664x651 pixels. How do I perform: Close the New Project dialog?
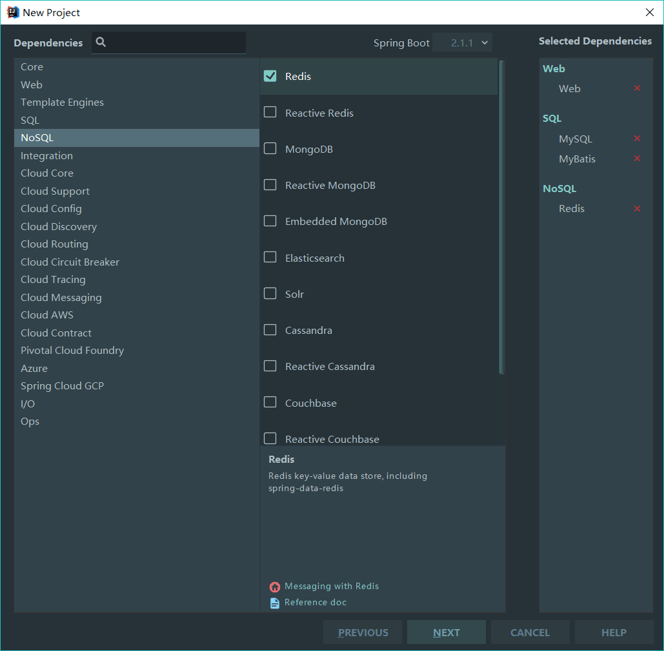(x=650, y=12)
